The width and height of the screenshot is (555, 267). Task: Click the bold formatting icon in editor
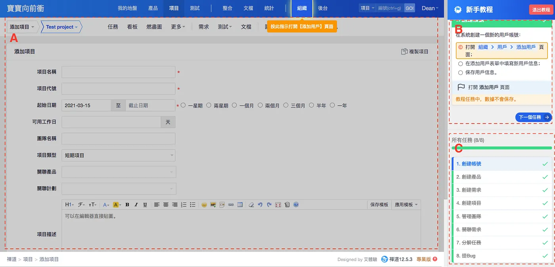click(x=127, y=205)
